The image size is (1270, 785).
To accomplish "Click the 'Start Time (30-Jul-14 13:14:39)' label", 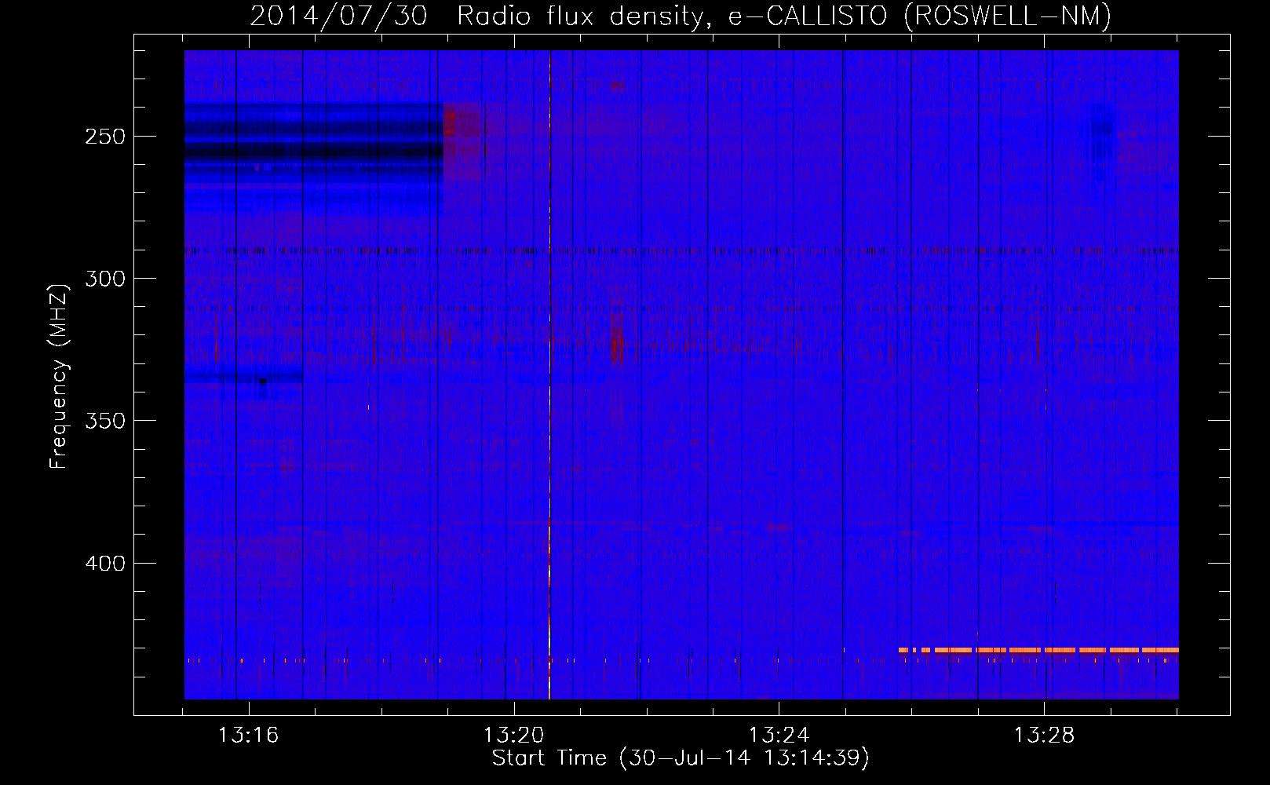I will click(681, 758).
